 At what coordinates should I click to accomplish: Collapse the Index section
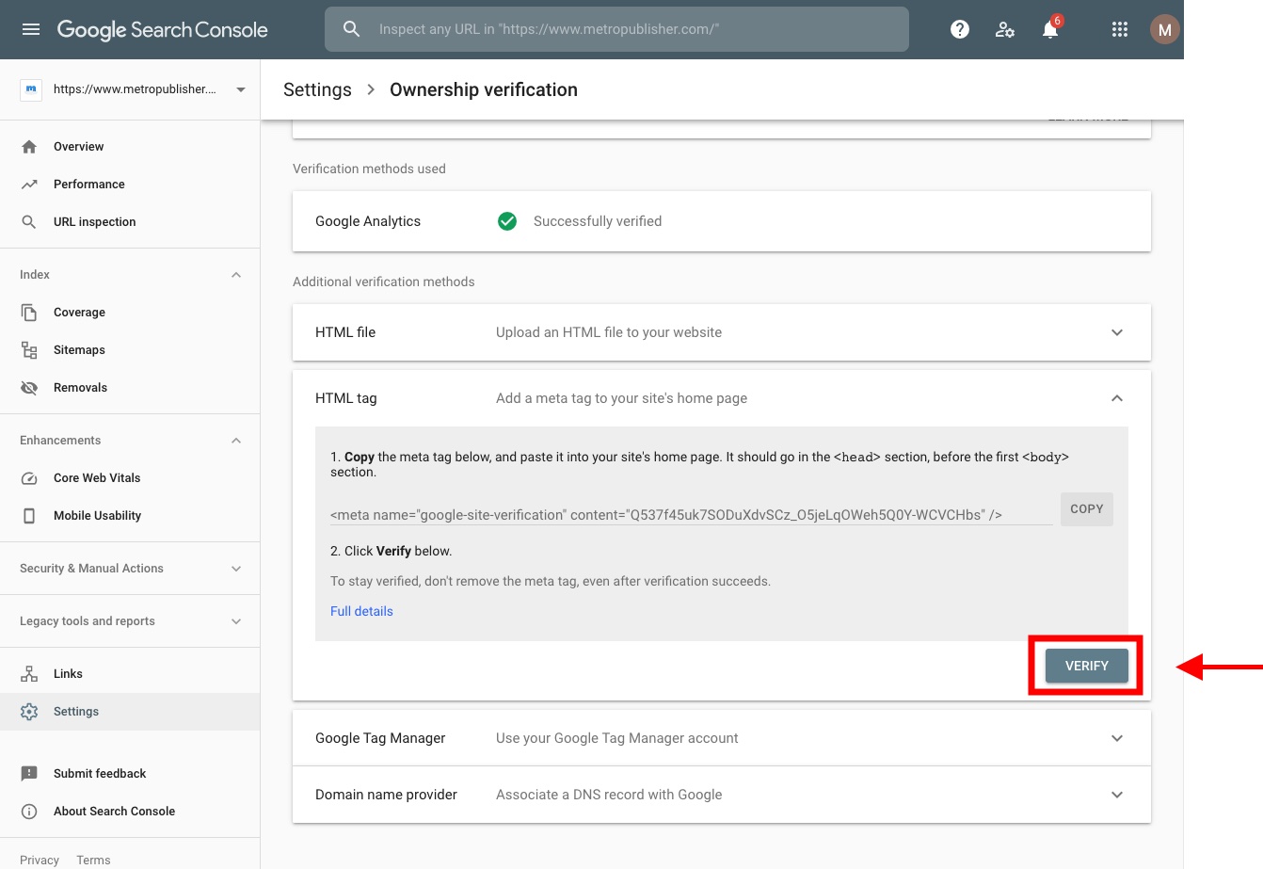coord(236,275)
